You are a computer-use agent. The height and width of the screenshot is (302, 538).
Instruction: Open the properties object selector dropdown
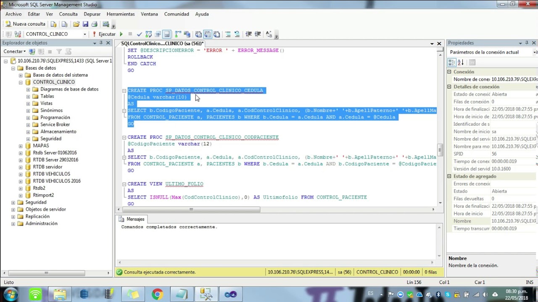(x=535, y=52)
